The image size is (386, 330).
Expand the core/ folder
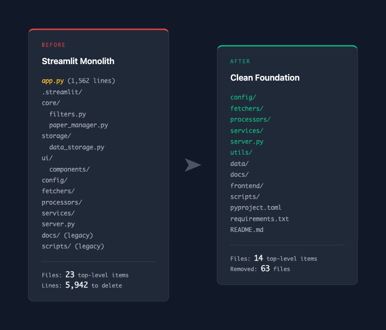(51, 103)
